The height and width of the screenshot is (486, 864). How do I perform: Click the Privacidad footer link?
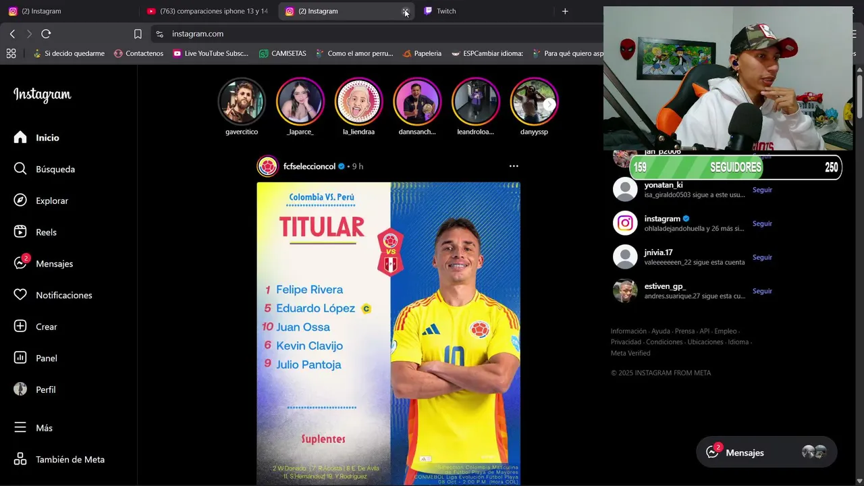(x=626, y=342)
